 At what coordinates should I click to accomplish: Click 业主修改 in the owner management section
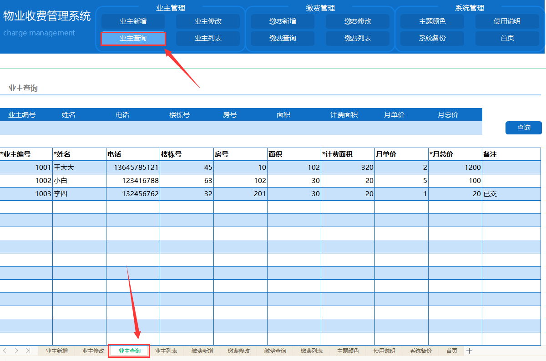[x=208, y=21]
